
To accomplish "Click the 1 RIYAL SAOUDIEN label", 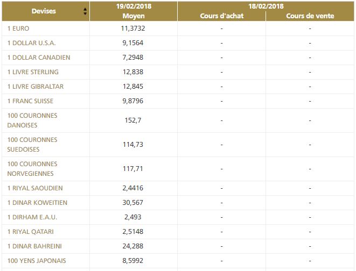I will point(35,188).
